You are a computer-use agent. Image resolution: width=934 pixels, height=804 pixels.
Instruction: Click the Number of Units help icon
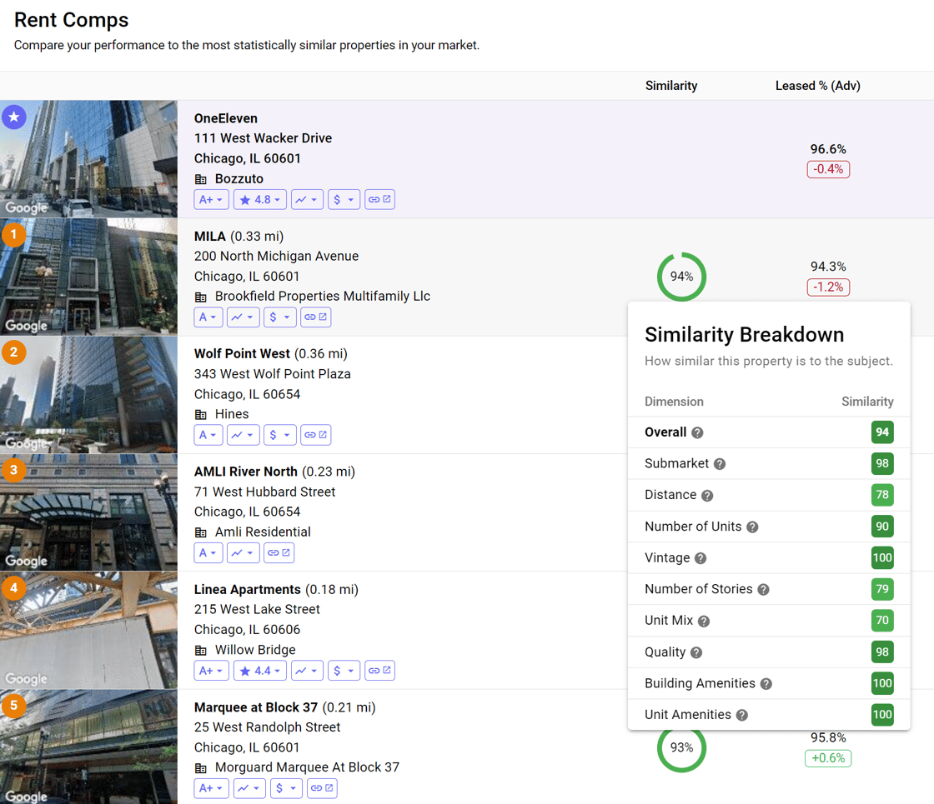(x=752, y=527)
